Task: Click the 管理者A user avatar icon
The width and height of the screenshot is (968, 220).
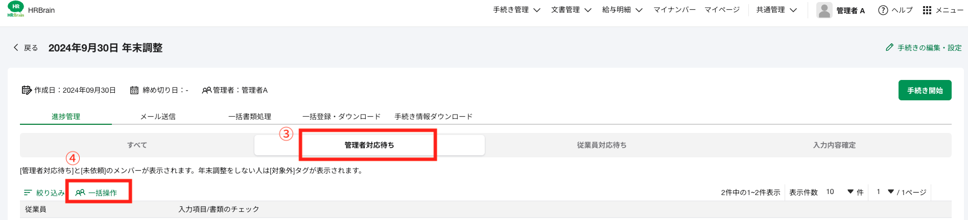Action: 824,10
